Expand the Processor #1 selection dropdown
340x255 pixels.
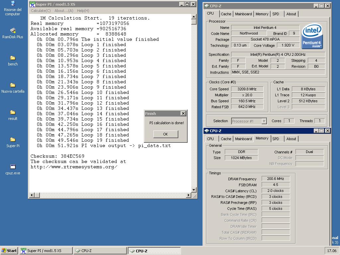[x=264, y=121]
